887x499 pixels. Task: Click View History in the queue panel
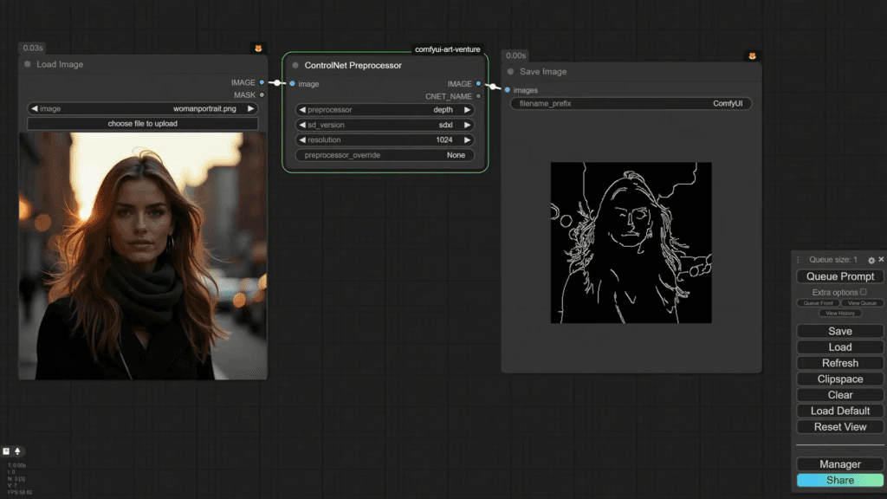[839, 314]
